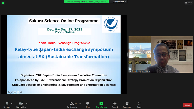The width and height of the screenshot is (194, 109).
Task: Click Atsushi Suzuki's video thumbnail
Action: point(161,54)
